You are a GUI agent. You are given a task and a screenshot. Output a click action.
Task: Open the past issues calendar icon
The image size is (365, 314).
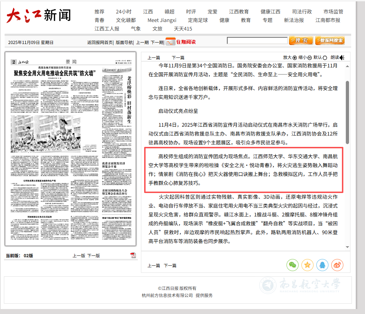pos(170,42)
